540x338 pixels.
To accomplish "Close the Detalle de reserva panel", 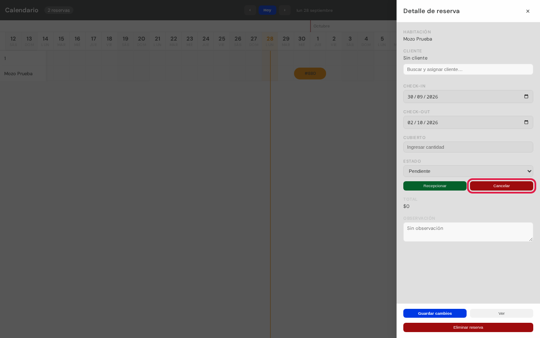I will click(528, 11).
